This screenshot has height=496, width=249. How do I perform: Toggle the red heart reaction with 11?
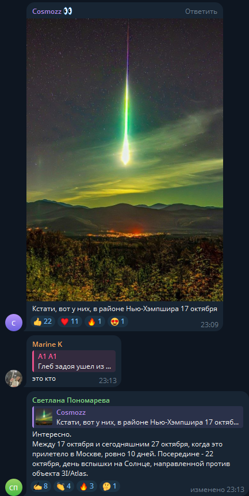click(x=70, y=321)
